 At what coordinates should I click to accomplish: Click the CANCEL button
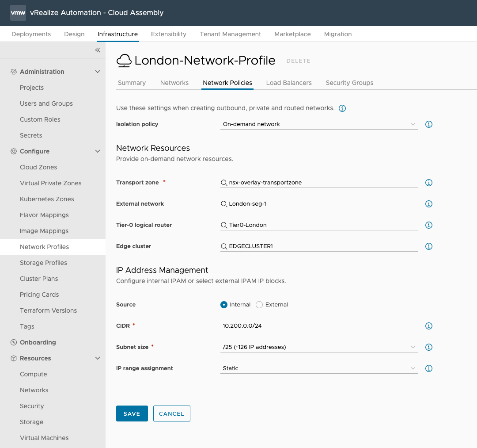coord(171,414)
